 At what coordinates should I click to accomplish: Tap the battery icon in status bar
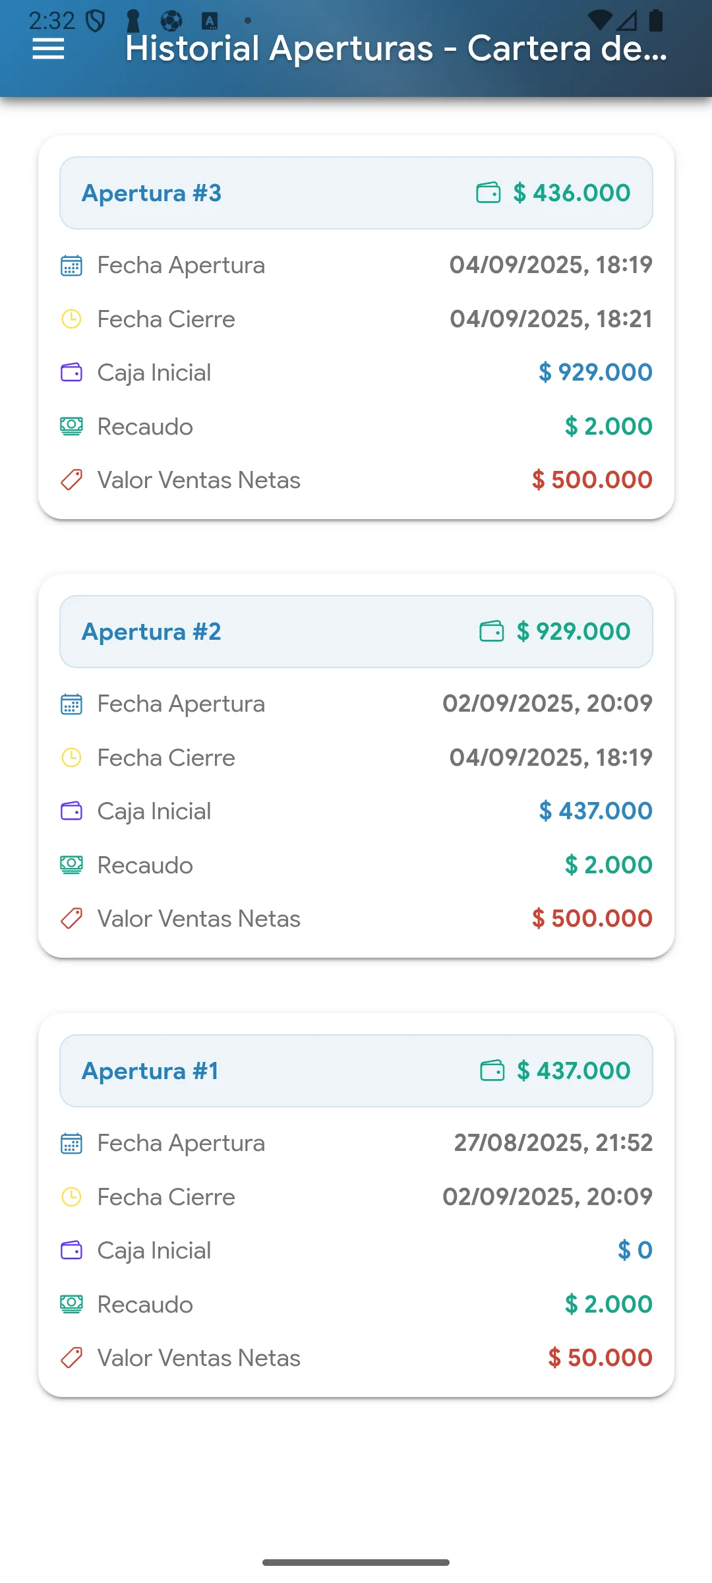[656, 20]
